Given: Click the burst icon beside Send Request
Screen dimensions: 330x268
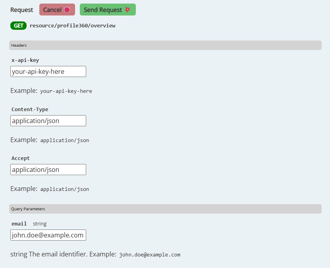Looking at the screenshot, I should pyautogui.click(x=127, y=10).
